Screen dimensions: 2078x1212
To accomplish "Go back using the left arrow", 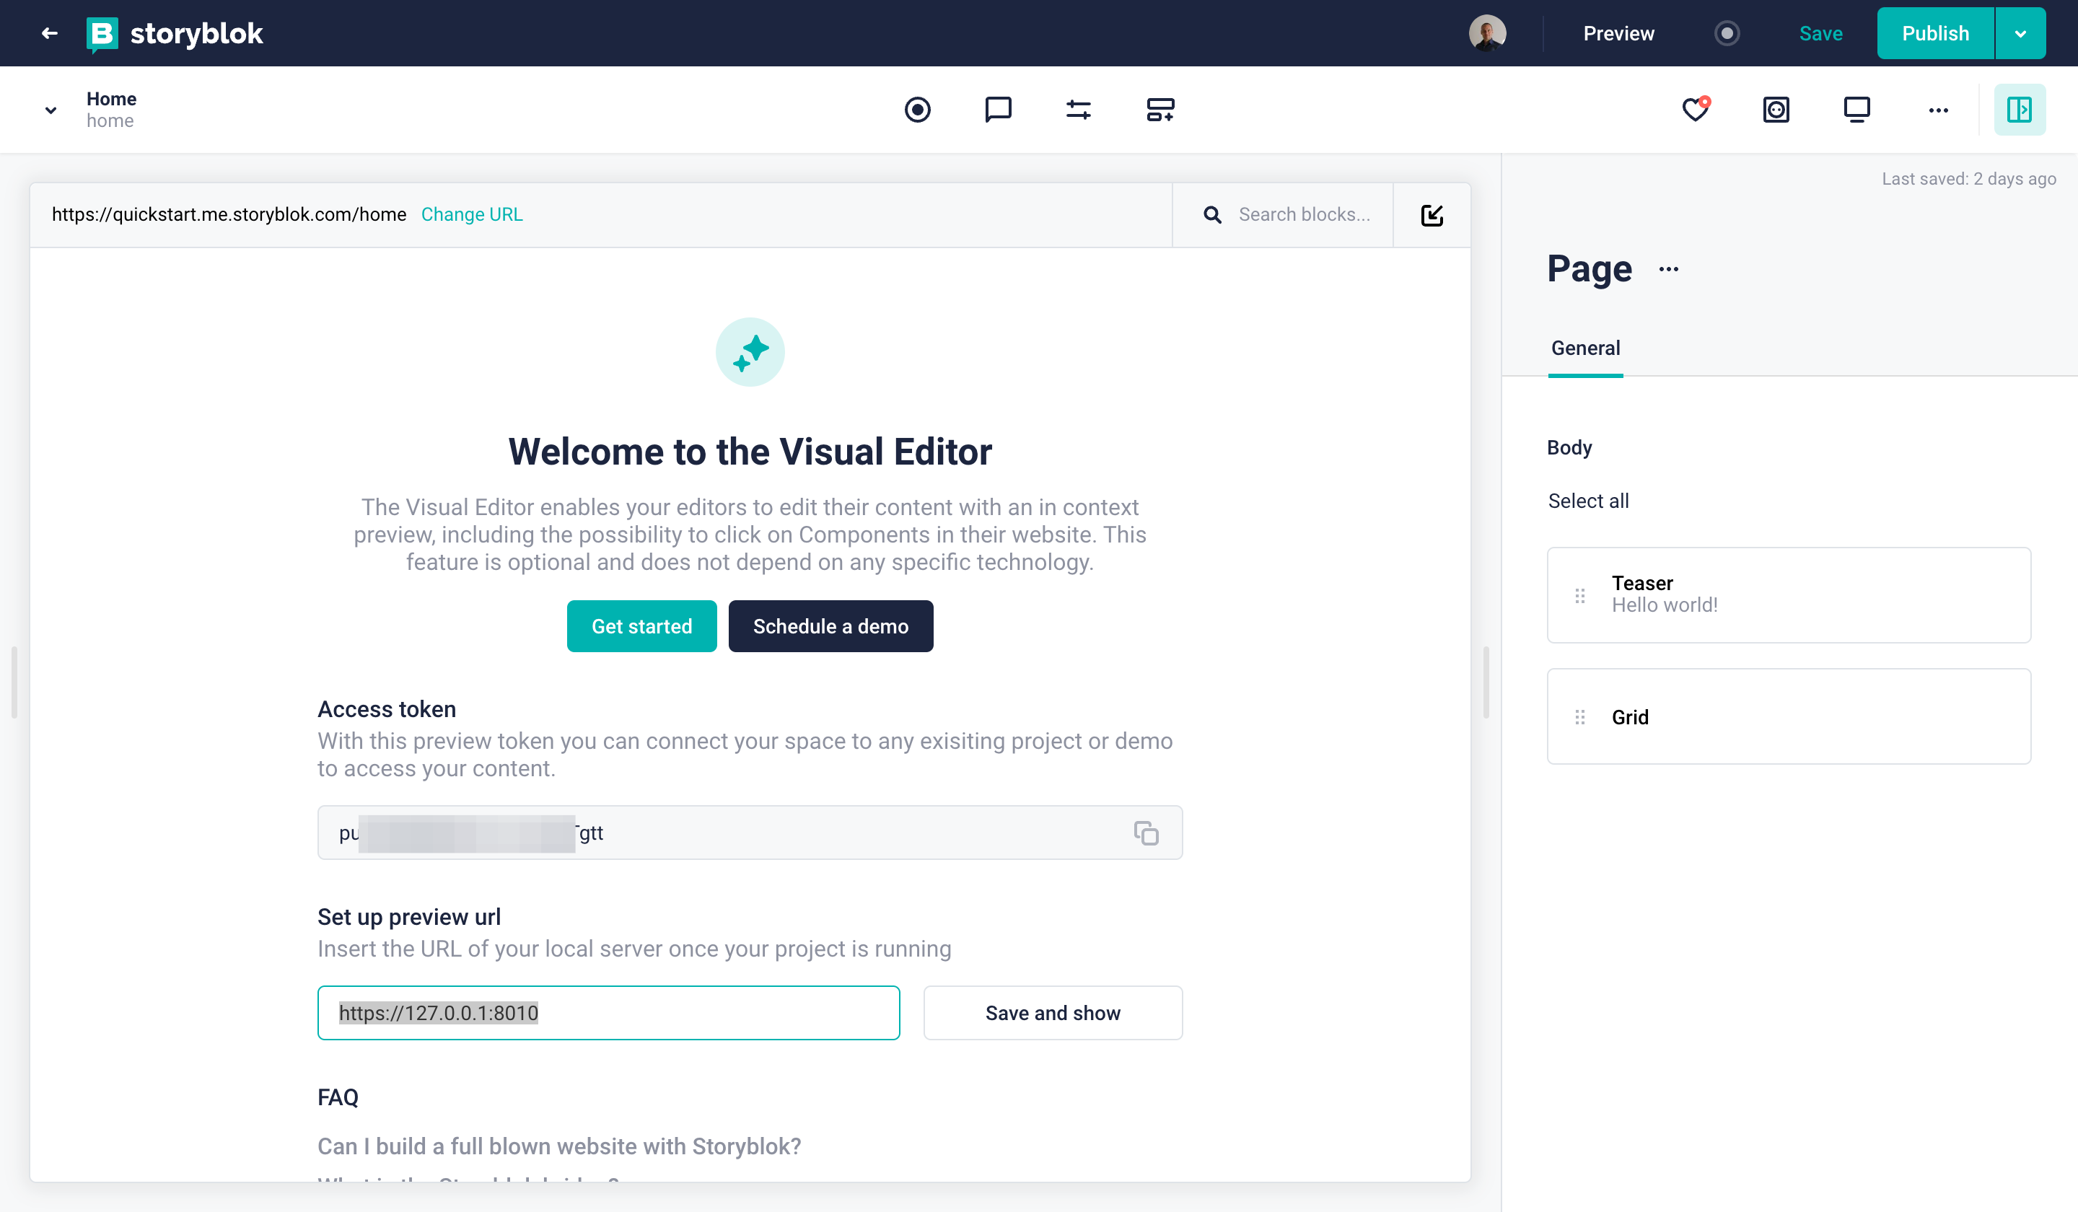I will pyautogui.click(x=50, y=33).
